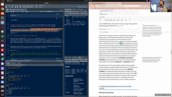Image resolution: width=172 pixels, height=97 pixels.
Task: Open a new browser tab
Action: [x=123, y=4]
